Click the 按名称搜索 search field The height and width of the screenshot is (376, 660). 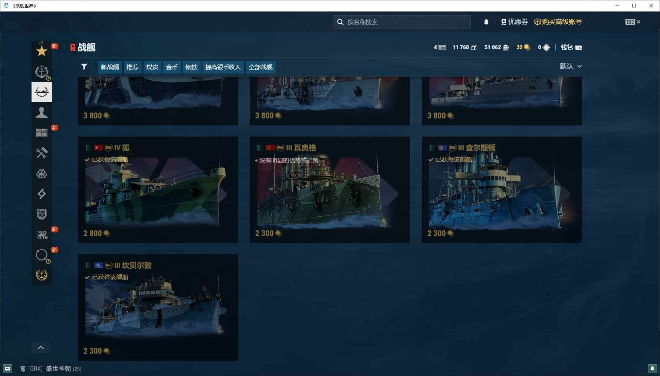click(x=402, y=22)
